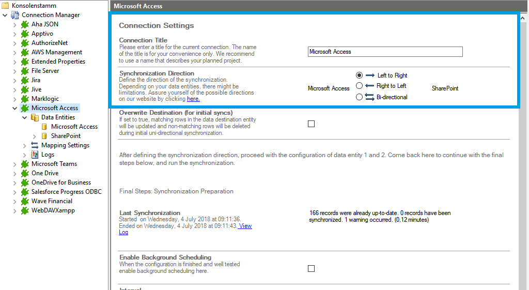Select the Salesforce Progress ODBC tree item
This screenshot has height=290, width=529.
[67, 191]
